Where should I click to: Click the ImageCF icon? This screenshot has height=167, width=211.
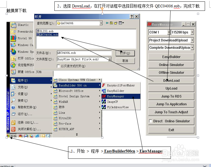point(104,102)
